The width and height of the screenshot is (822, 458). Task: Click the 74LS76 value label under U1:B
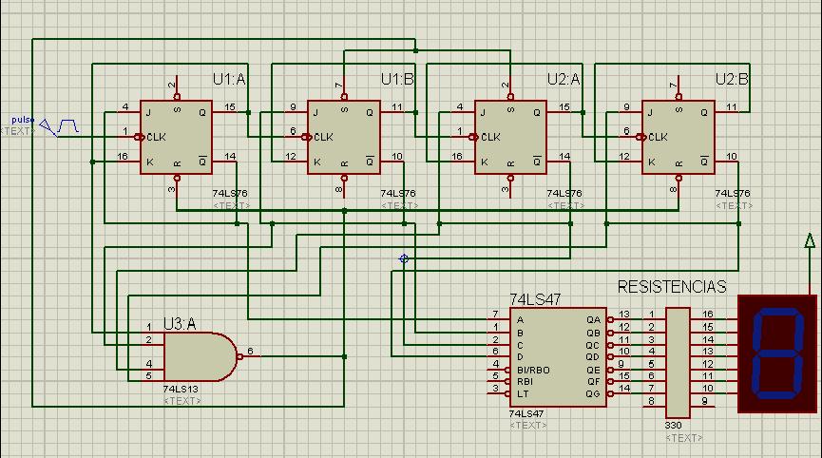398,193
